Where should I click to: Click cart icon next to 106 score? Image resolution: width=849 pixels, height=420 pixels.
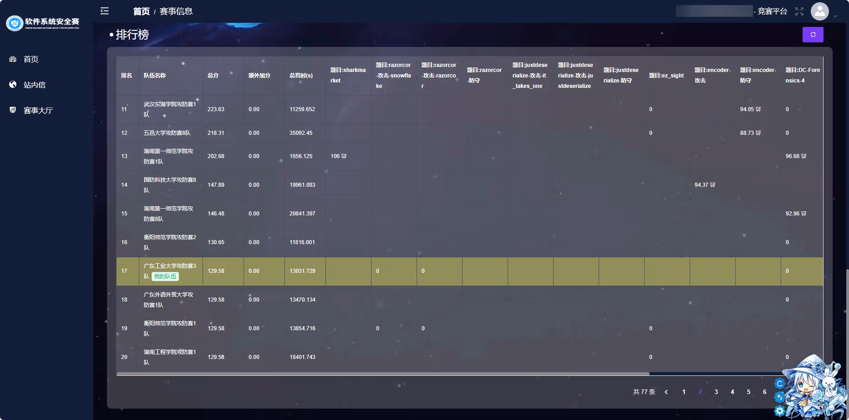point(344,156)
